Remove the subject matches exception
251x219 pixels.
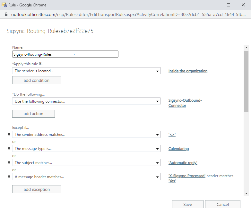(x=9, y=163)
